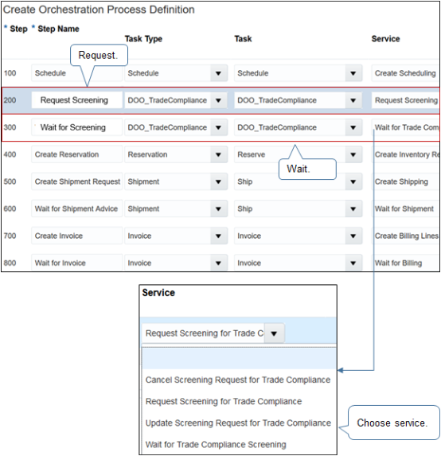Click the Step Name column header
This screenshot has height=456, width=441.
click(x=58, y=29)
